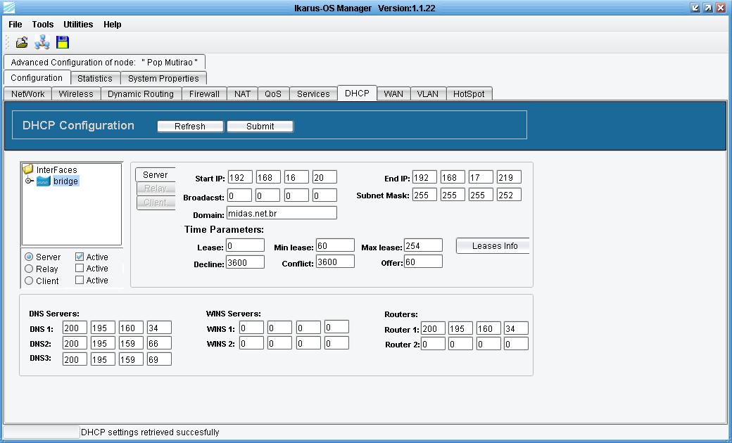Click the network nodes toolbar icon
Viewport: 732px width, 443px height.
pos(42,42)
